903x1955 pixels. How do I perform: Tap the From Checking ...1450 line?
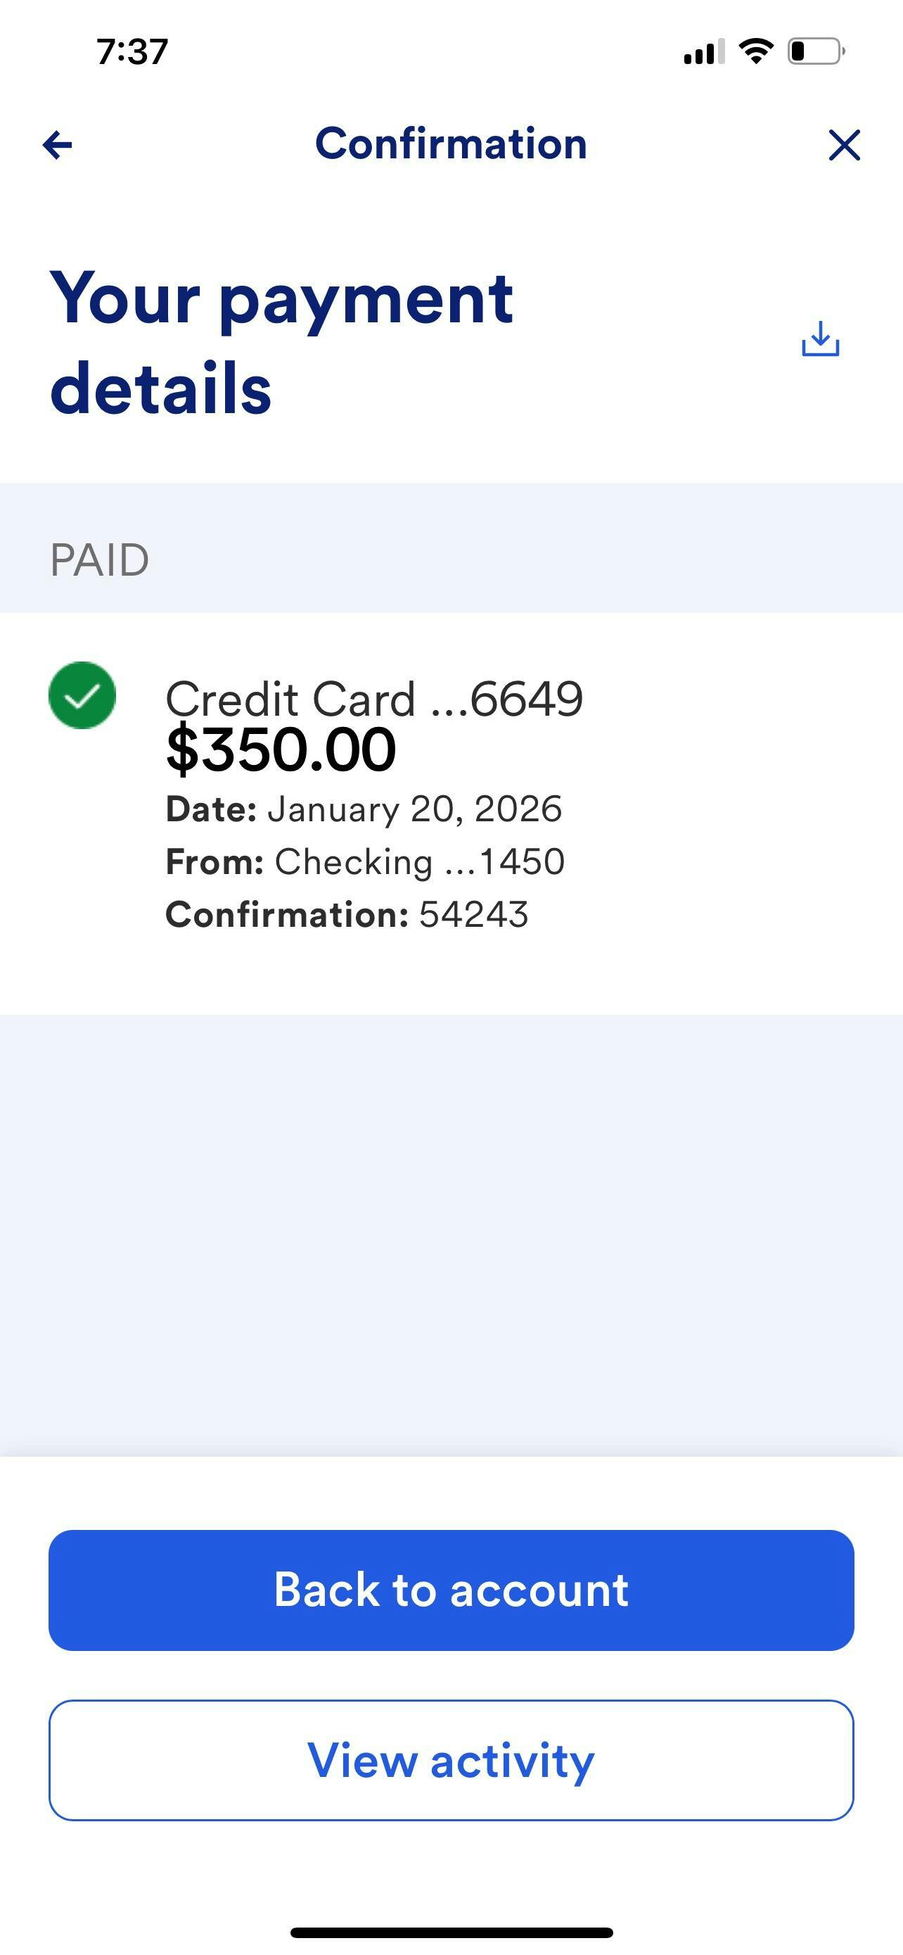point(365,862)
